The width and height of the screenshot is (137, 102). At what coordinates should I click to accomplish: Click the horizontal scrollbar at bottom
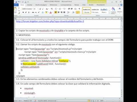coord(65,98)
